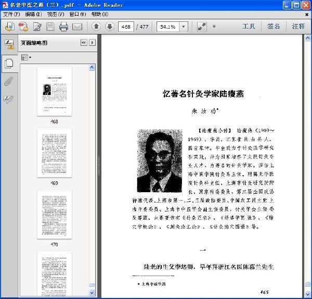Click the Adobe Reader title bar icon
Viewport: 312px width, 299px height.
click(x=5, y=5)
